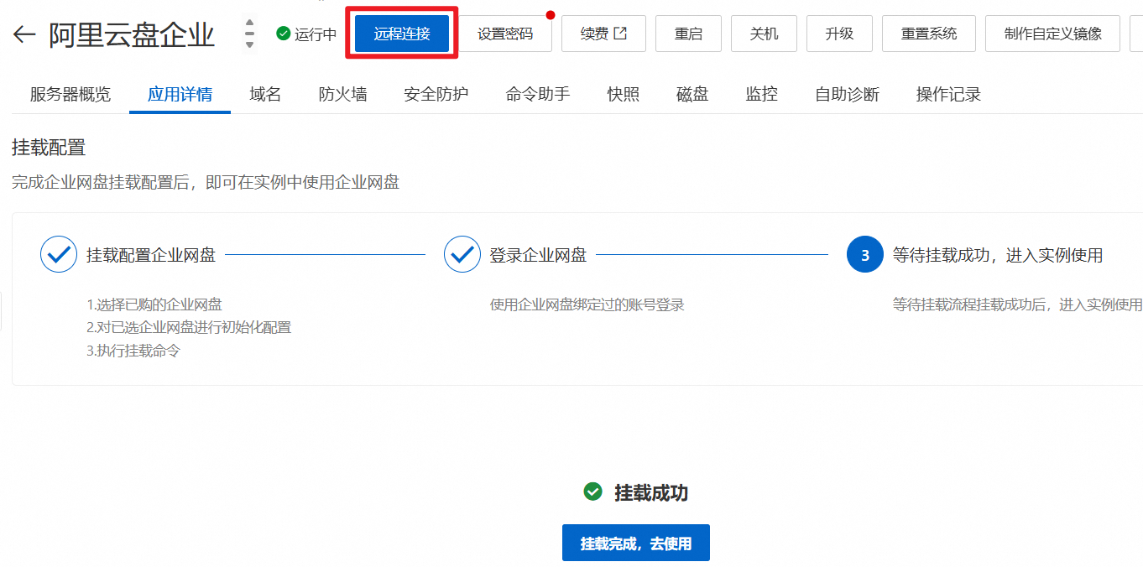Screen dimensions: 1143x567
Task: Select the 磁盘 tab
Action: 692,95
